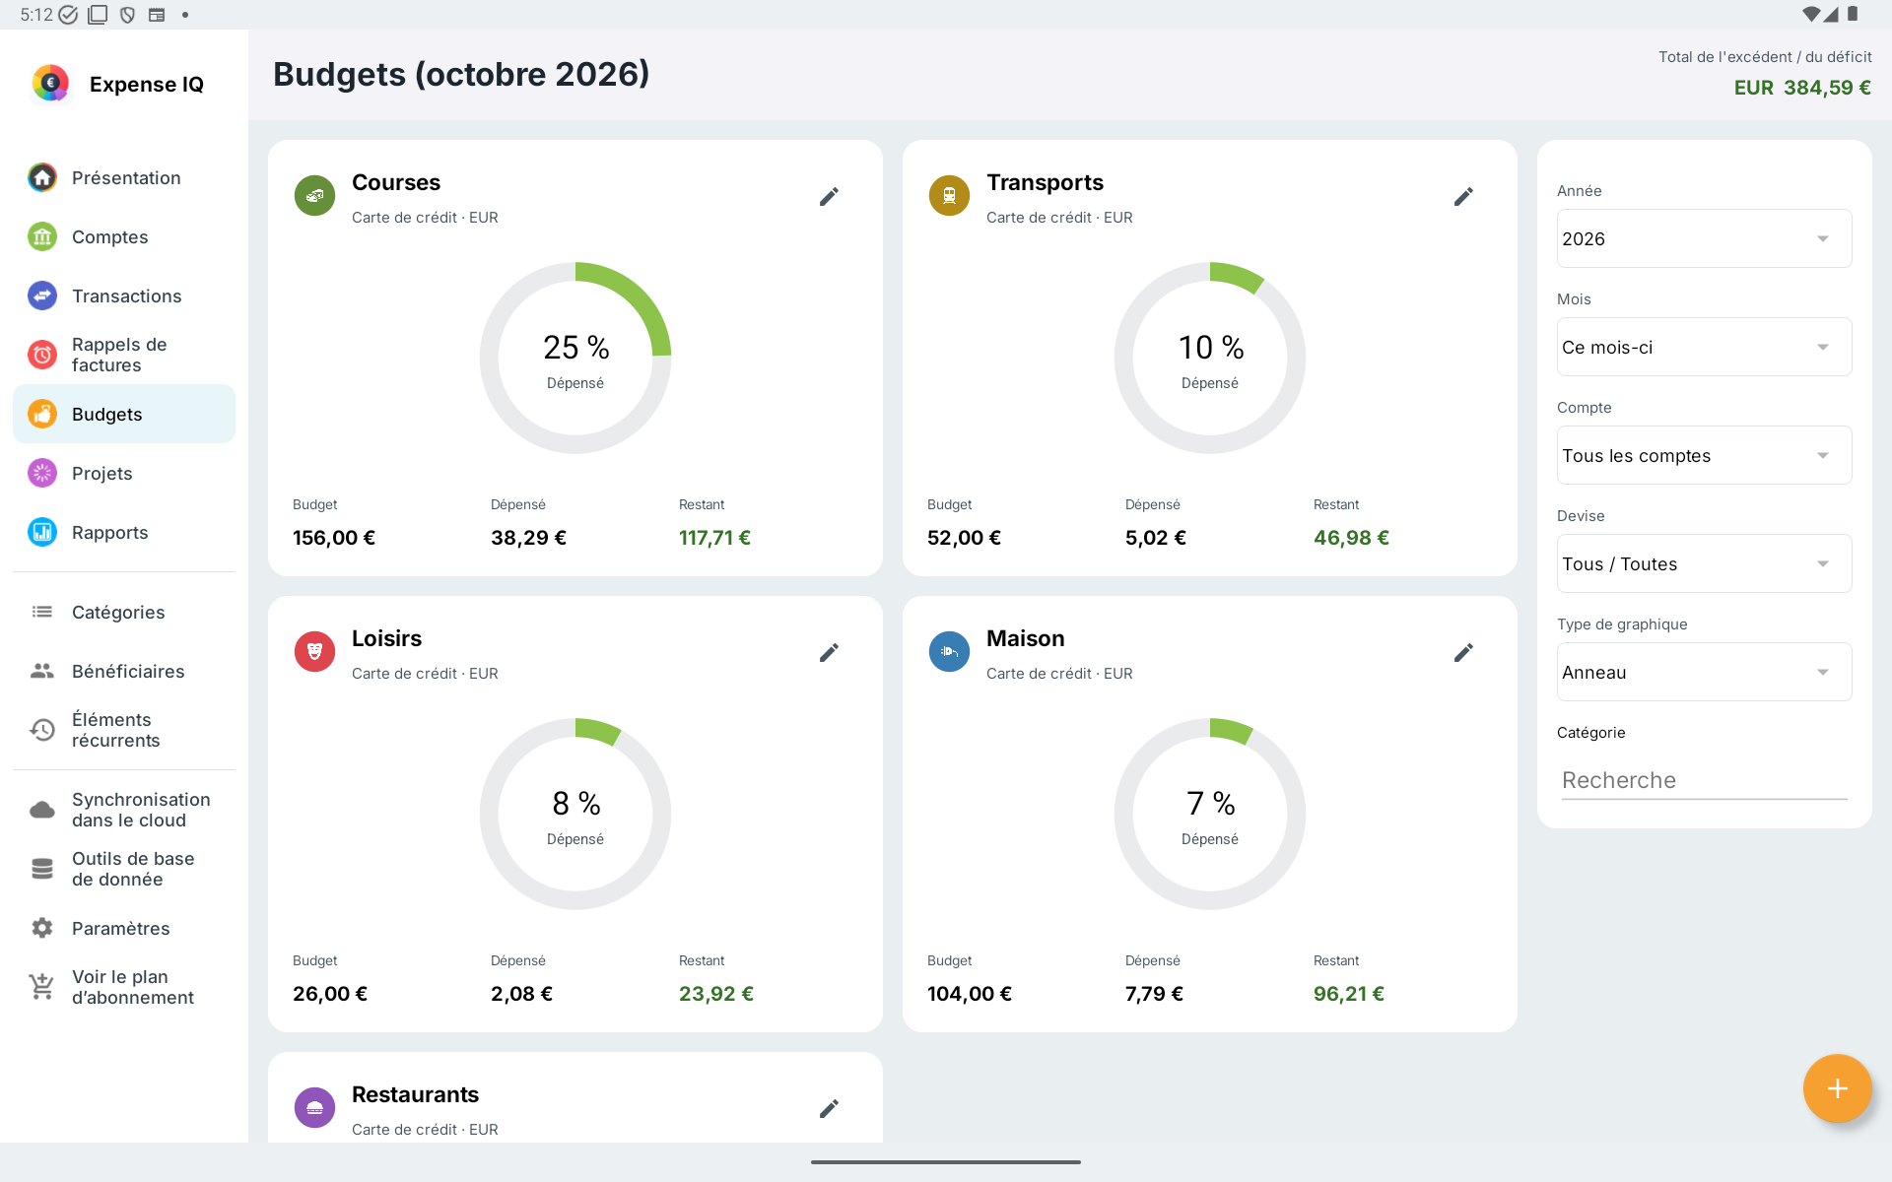Click the Loisirs mask category icon
The width and height of the screenshot is (1892, 1182).
coord(315,652)
